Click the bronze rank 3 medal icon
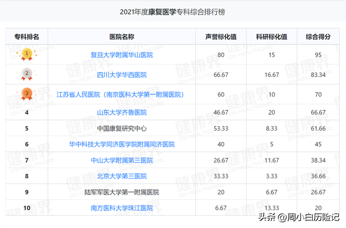The height and width of the screenshot is (228, 346). click(26, 94)
